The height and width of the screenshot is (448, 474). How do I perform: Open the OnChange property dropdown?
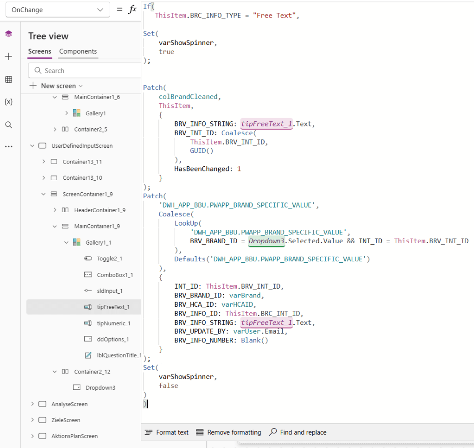coord(58,10)
